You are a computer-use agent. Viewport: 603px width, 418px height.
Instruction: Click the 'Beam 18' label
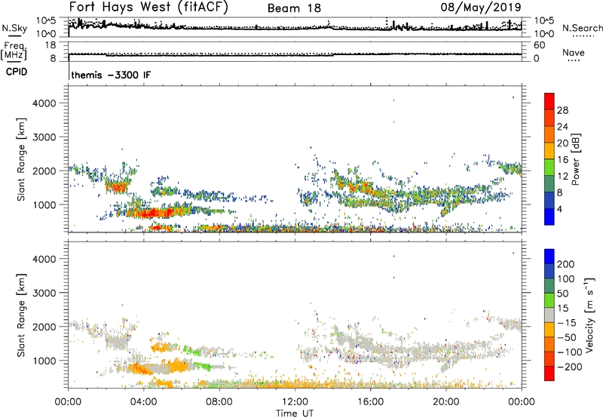(x=294, y=8)
